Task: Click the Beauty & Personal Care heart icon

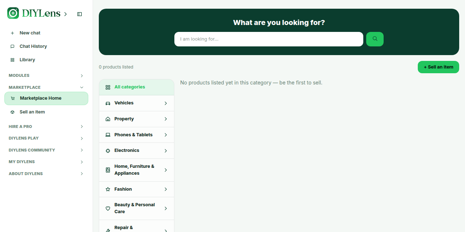Action: tap(108, 208)
